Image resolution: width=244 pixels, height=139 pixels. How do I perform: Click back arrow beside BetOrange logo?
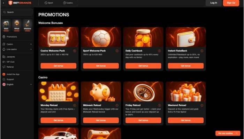point(3,3)
